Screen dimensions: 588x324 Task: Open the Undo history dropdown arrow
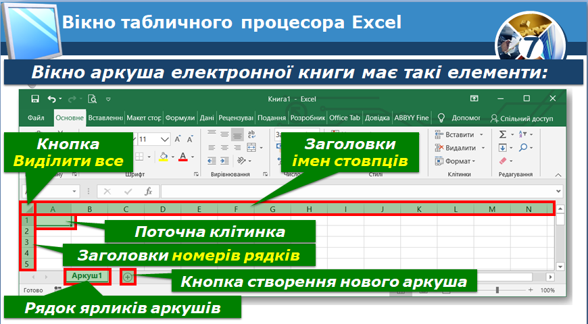[x=60, y=99]
